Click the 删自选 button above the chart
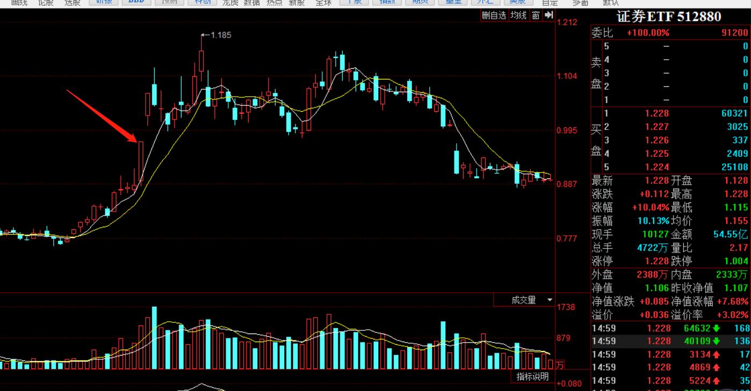Screen dimensions: 751x391 (x=494, y=16)
